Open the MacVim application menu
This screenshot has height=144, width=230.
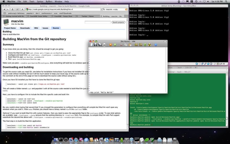pos(11,2)
